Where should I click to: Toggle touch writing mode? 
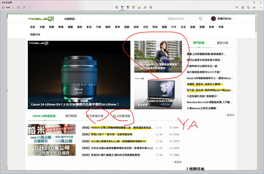click(x=117, y=7)
